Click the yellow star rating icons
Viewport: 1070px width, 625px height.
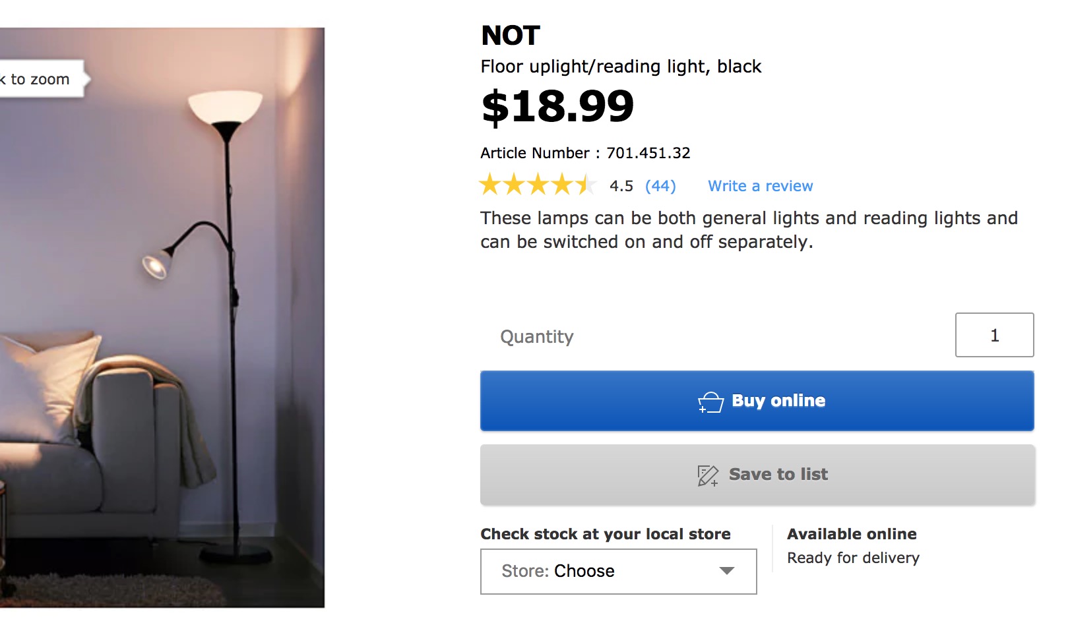pos(537,185)
